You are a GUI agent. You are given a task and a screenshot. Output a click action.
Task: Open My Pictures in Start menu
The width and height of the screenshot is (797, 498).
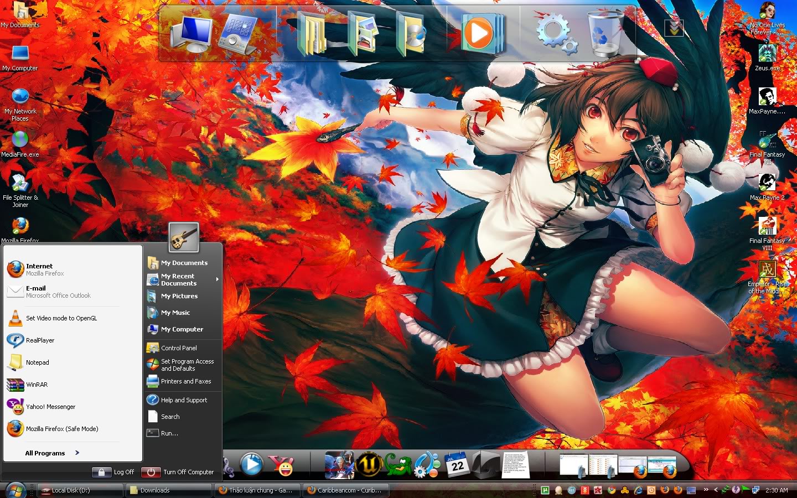click(x=183, y=296)
